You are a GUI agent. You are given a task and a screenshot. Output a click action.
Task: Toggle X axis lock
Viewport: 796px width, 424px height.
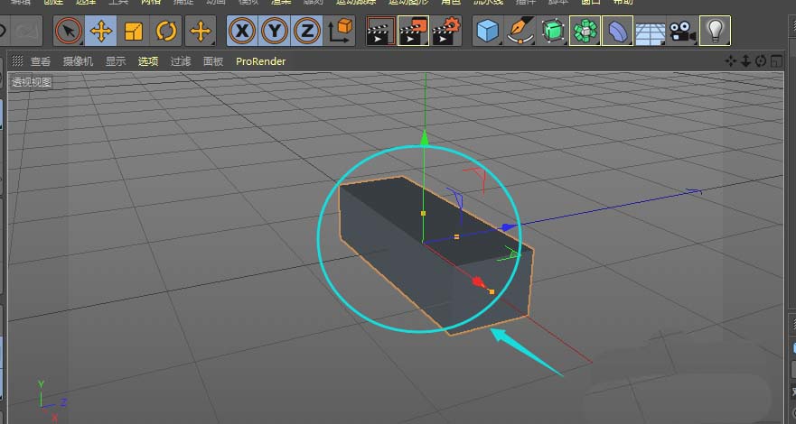tap(243, 31)
